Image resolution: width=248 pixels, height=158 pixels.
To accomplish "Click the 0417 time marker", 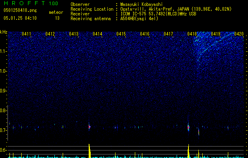I will [x=168, y=34].
